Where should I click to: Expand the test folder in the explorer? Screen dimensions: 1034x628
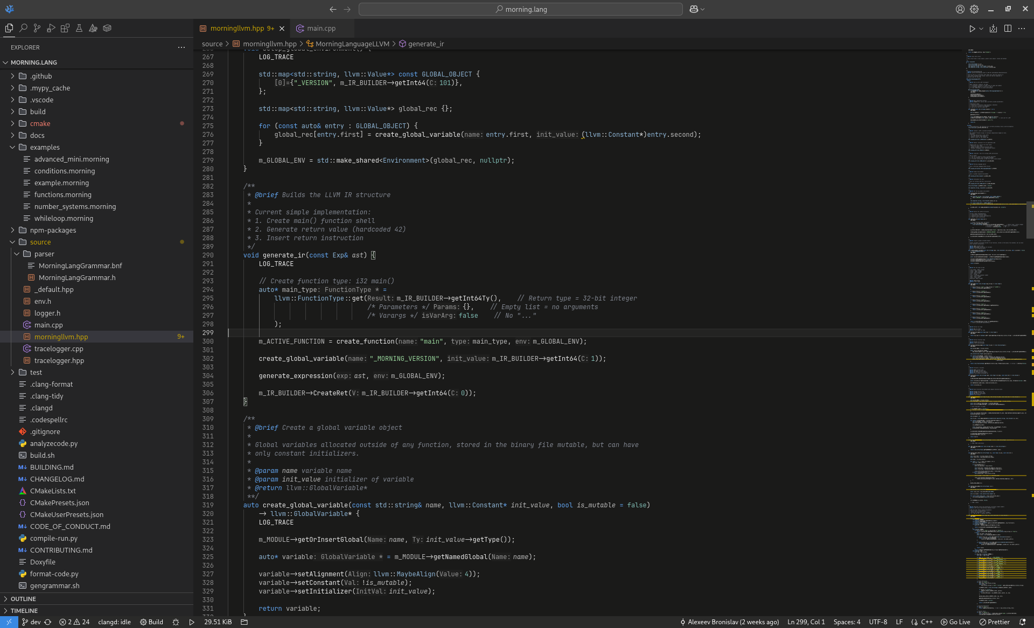36,372
